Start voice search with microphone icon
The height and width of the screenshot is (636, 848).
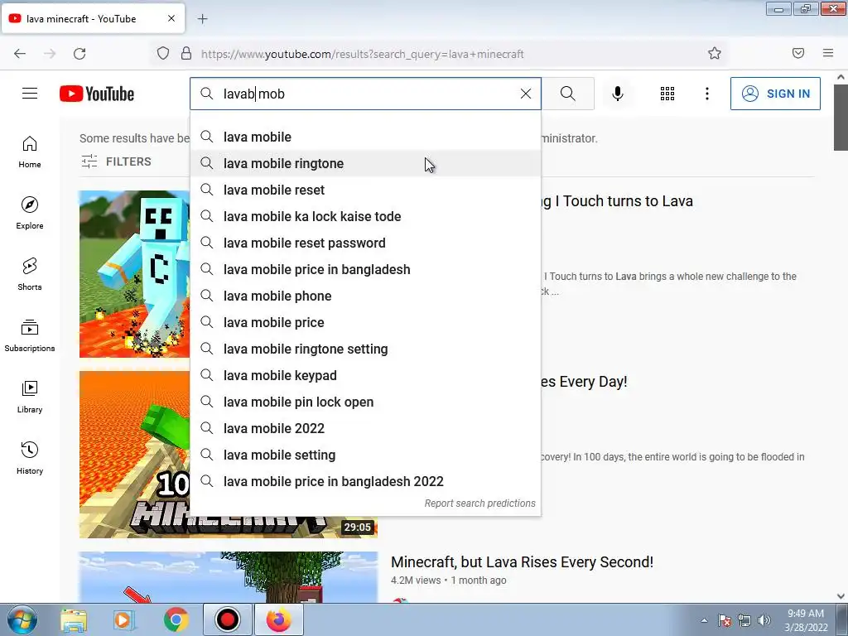(x=618, y=94)
